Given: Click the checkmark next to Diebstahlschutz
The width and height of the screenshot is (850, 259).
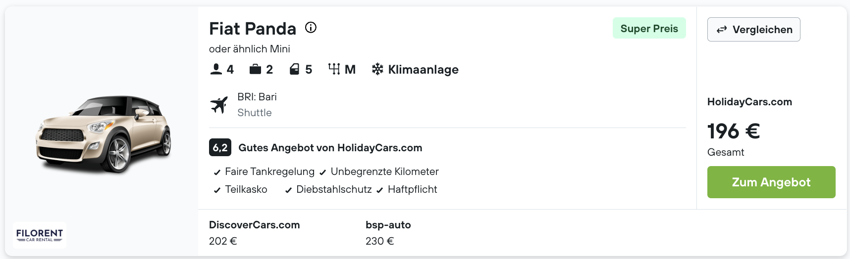Looking at the screenshot, I should 288,190.
